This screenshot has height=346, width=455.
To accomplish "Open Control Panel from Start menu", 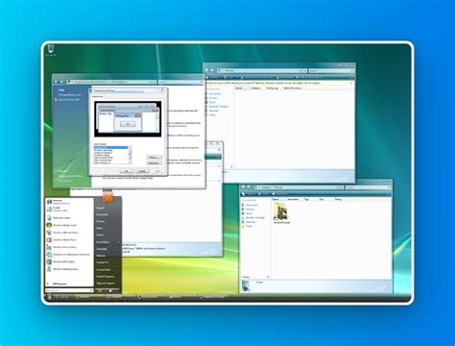I will [x=104, y=270].
